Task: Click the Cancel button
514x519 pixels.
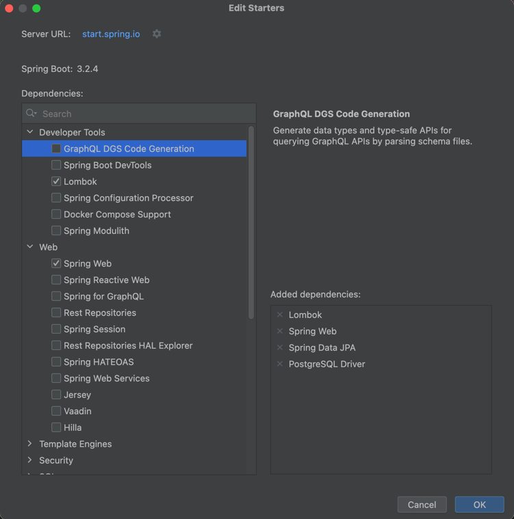Action: pos(422,505)
